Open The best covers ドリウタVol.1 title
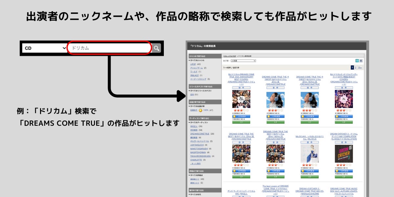The height and width of the screenshot is (197, 394). 276,190
